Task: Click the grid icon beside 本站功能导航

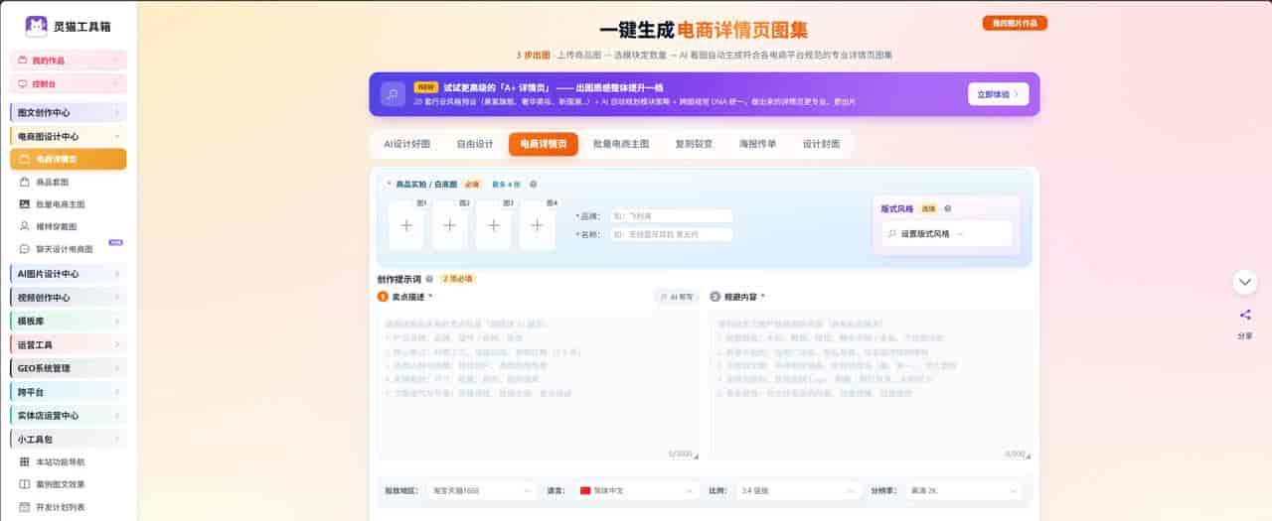Action: 26,461
